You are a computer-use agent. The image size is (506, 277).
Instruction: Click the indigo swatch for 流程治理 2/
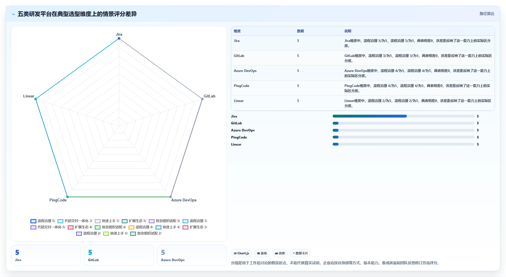point(79,233)
